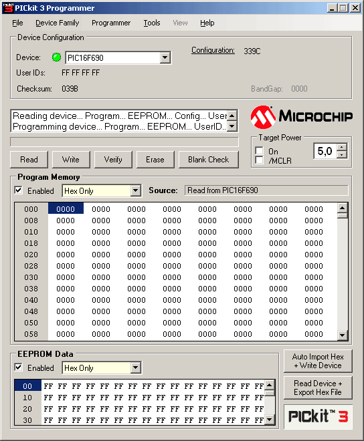Click the Configuration link
Viewport: 364px width, 441px height.
(x=213, y=50)
